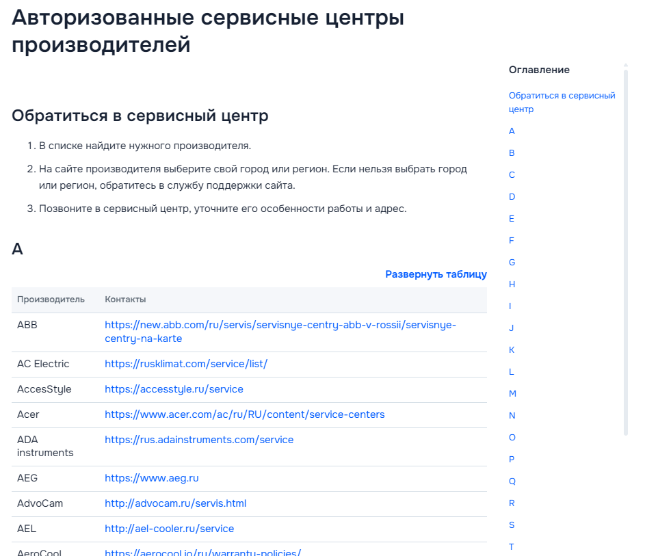This screenshot has width=658, height=556.
Task: Click step 3 'Позвоните в сервисный центр'
Action: click(x=223, y=209)
